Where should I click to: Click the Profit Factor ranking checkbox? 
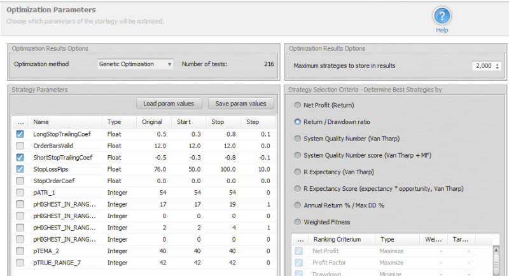pos(298,263)
